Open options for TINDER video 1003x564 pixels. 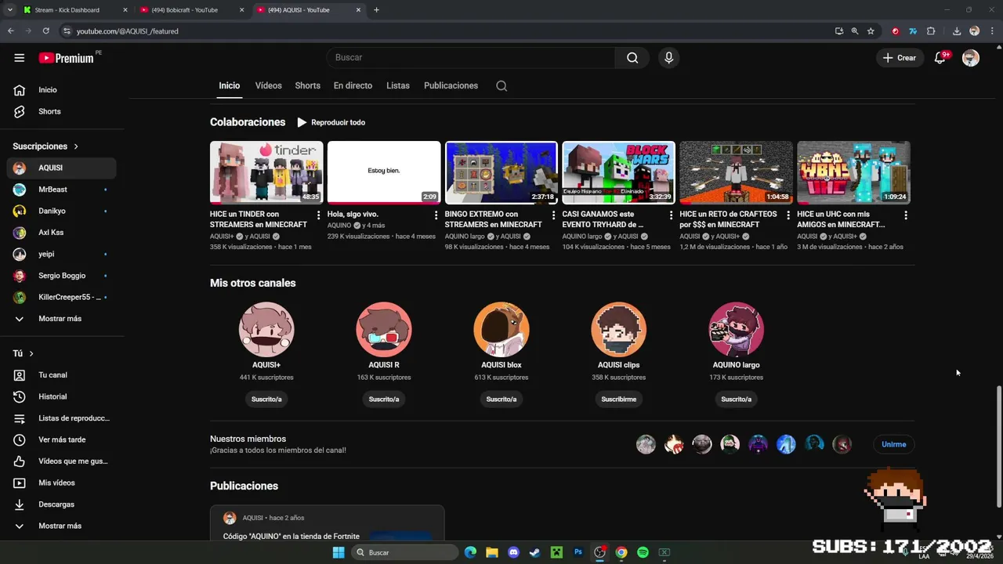point(318,215)
